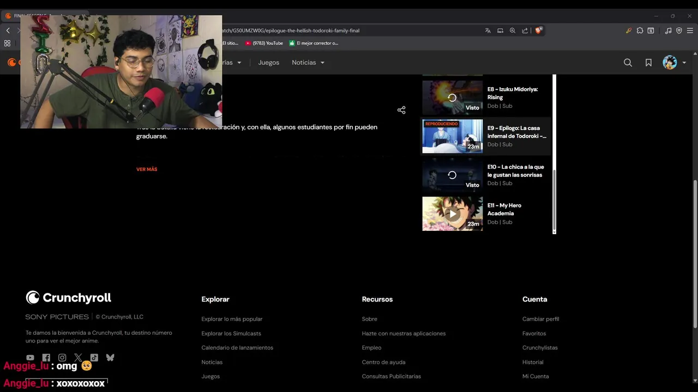The width and height of the screenshot is (698, 392).
Task: Open the Noticias dropdown menu
Action: pyautogui.click(x=308, y=63)
